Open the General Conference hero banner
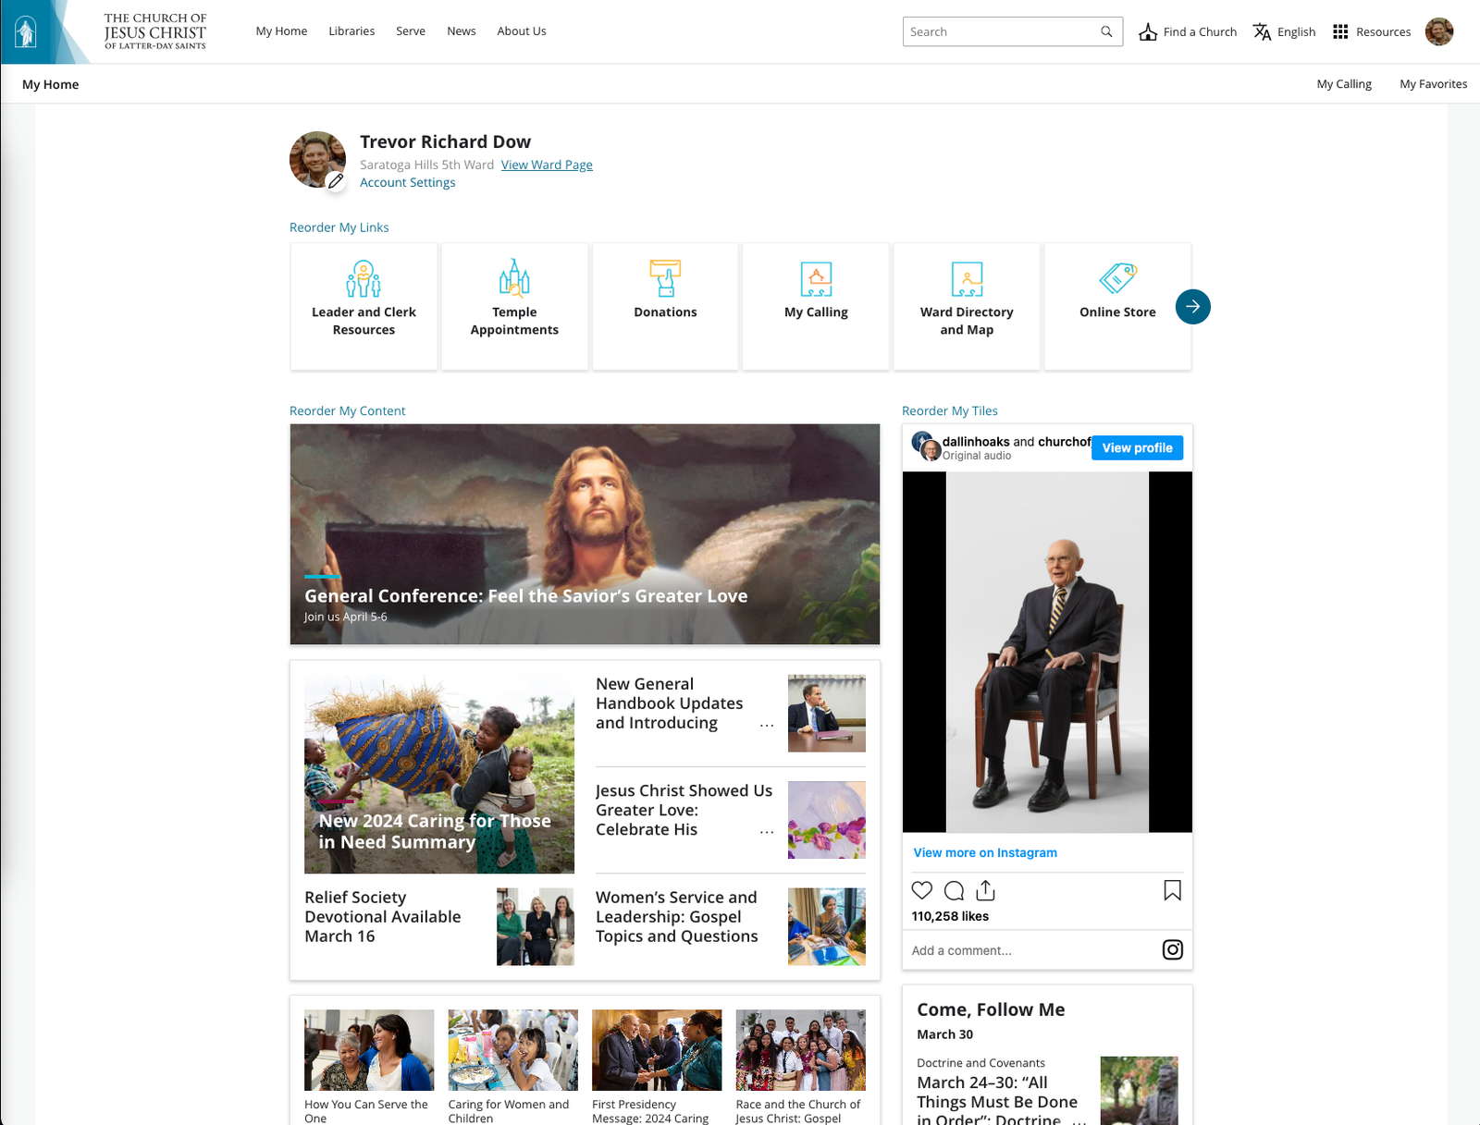Viewport: 1480px width, 1125px height. click(x=585, y=534)
